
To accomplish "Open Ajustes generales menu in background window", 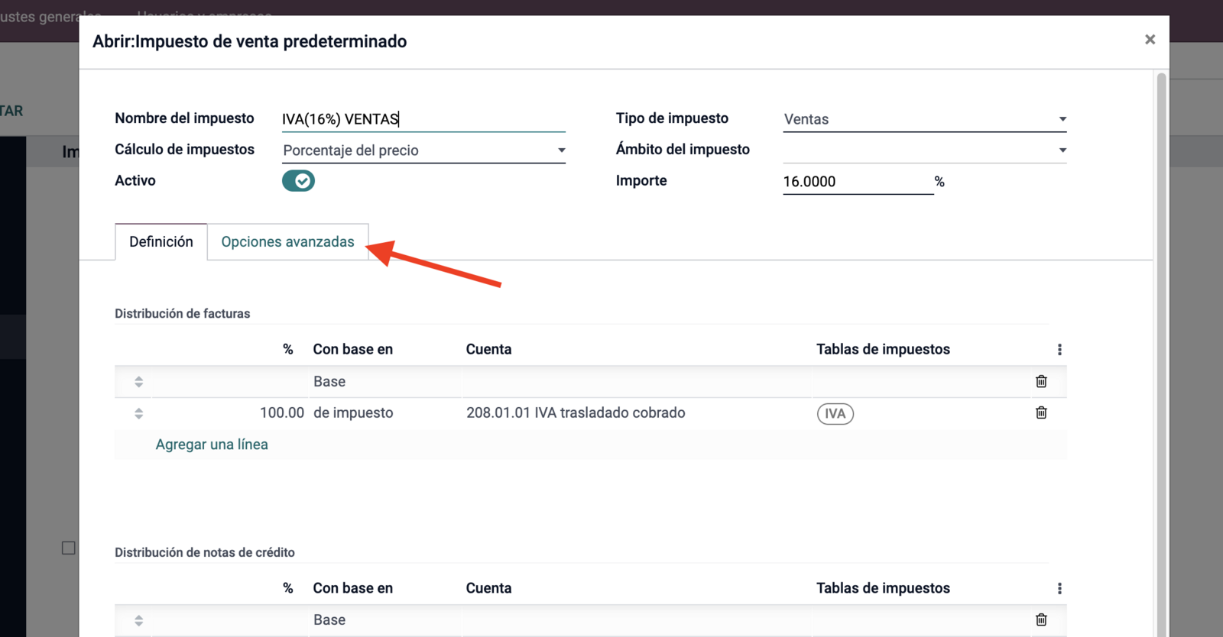I will (x=50, y=16).
